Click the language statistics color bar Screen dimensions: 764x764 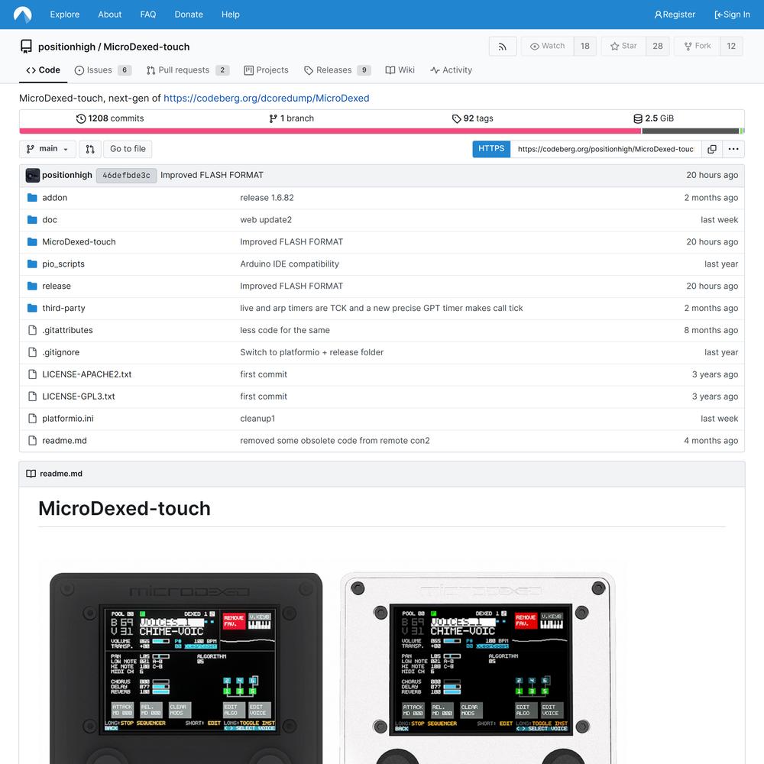pyautogui.click(x=382, y=131)
